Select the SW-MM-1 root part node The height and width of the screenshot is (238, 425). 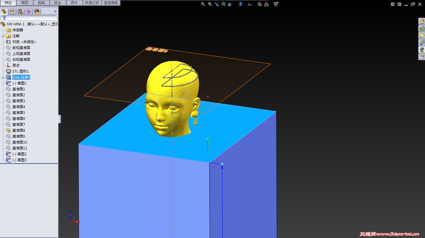29,24
